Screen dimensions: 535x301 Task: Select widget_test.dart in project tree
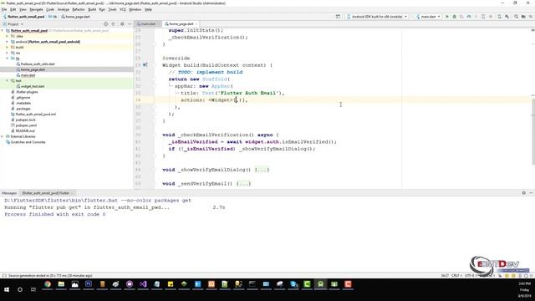pos(33,86)
